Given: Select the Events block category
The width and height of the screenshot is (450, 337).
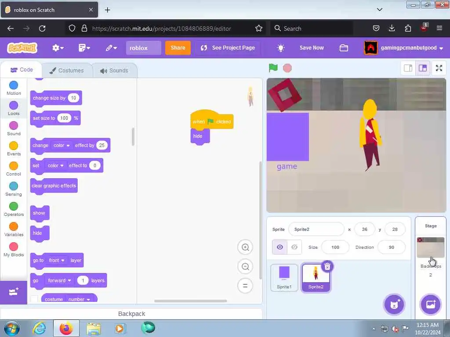Looking at the screenshot, I should (14, 148).
